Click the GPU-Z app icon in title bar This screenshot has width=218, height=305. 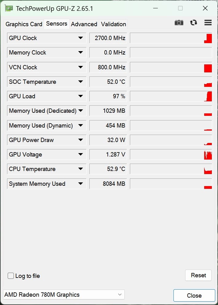(x=9, y=8)
